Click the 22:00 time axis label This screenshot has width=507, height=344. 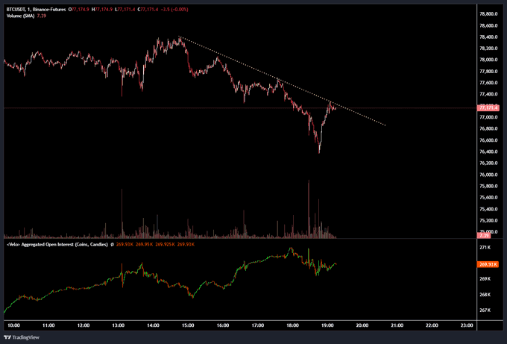[x=432, y=325]
